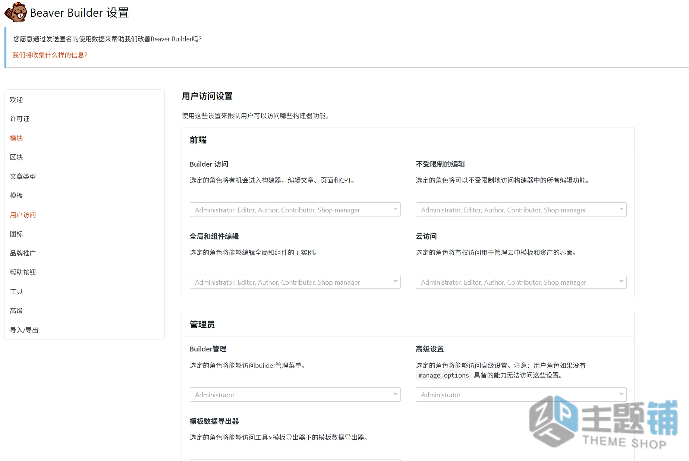Open the 高级 settings tab
689x461 pixels.
click(x=16, y=310)
